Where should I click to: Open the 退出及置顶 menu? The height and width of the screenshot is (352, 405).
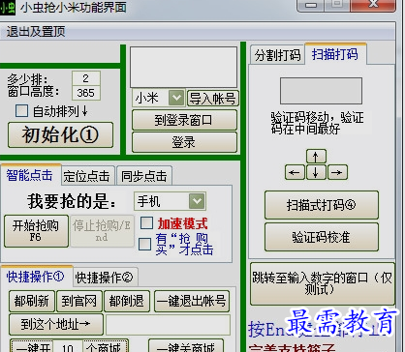[x=36, y=32]
